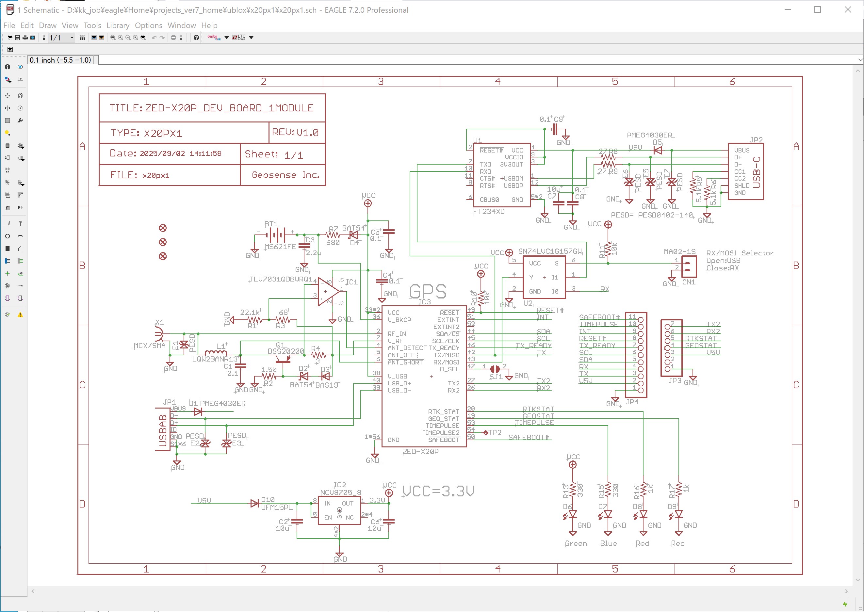
Task: Click the zoom-in magnifier icon
Action: pyautogui.click(x=120, y=38)
